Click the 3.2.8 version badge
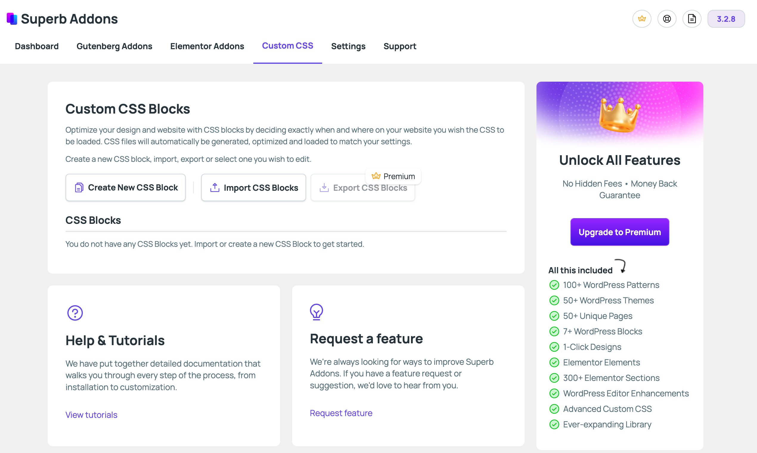757x453 pixels. point(726,18)
